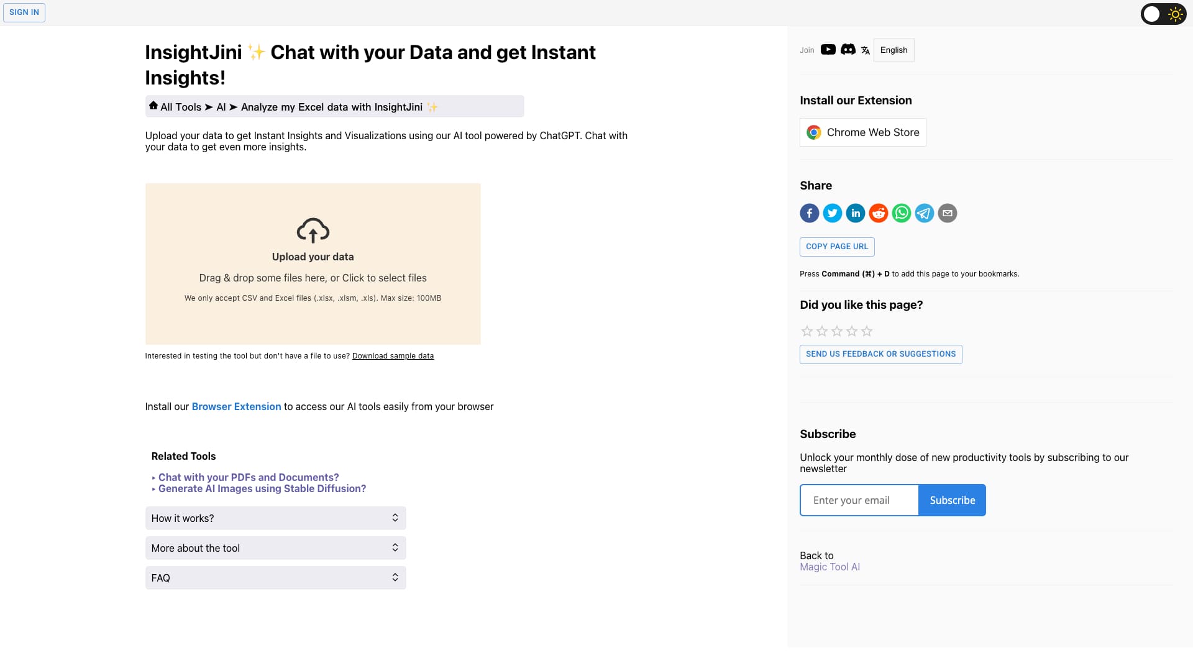Share page by email icon

pos(947,213)
